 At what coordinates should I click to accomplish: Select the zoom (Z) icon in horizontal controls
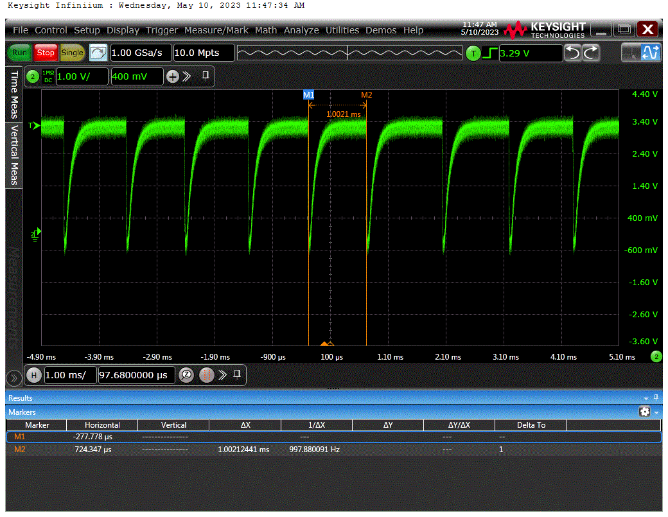click(x=186, y=375)
